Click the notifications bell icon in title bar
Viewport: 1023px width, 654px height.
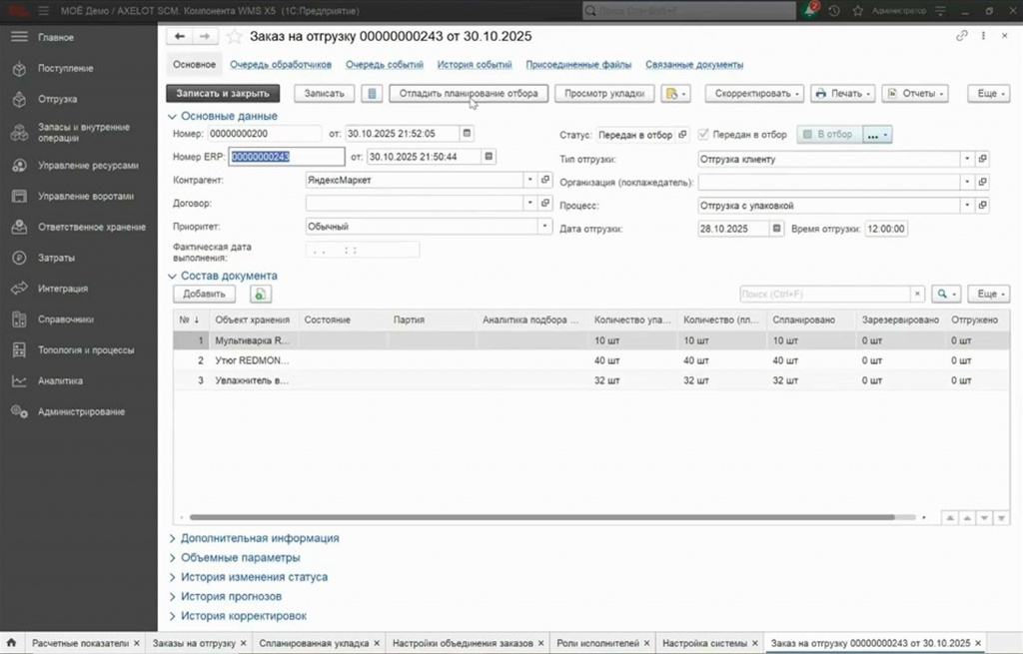810,10
